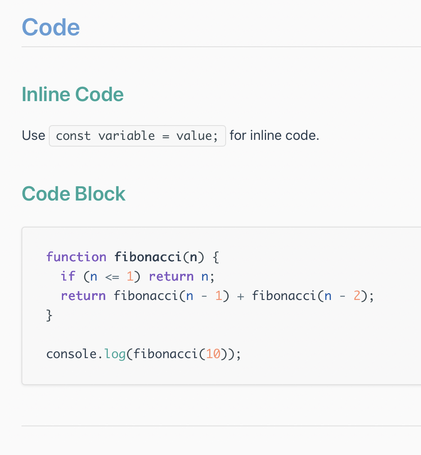421x455 pixels.
Task: Click the "if" keyword in the code
Action: [68, 276]
